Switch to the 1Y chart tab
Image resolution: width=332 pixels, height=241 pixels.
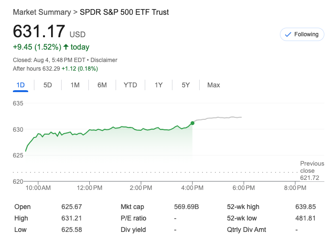159,85
